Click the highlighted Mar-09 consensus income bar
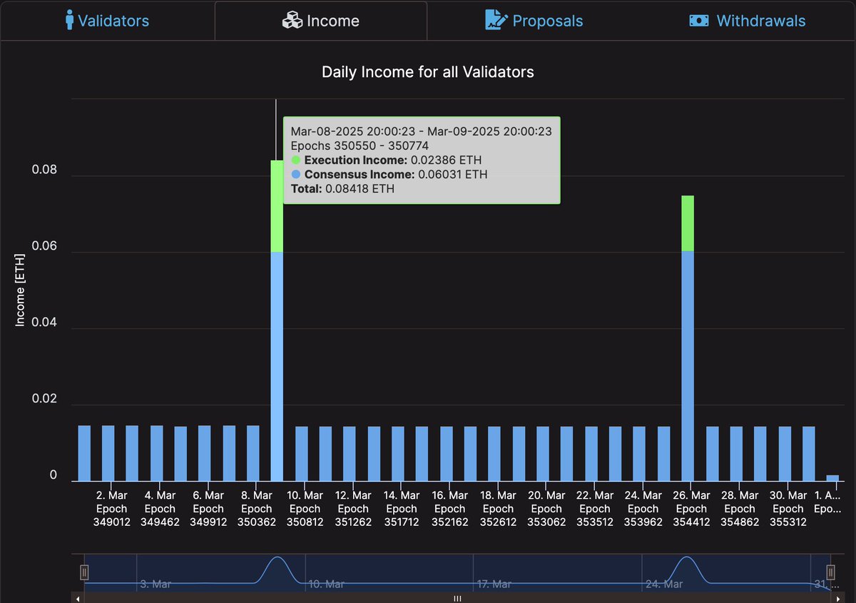The image size is (856, 603). (277, 365)
